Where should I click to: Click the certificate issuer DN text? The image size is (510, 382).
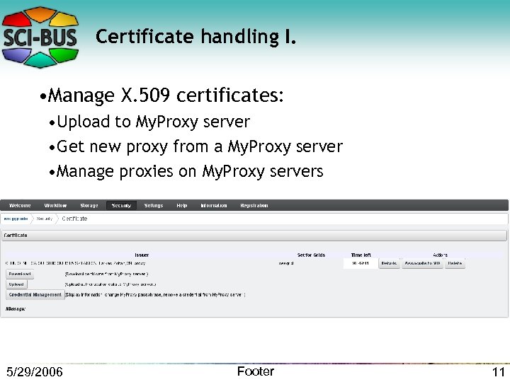click(x=76, y=263)
